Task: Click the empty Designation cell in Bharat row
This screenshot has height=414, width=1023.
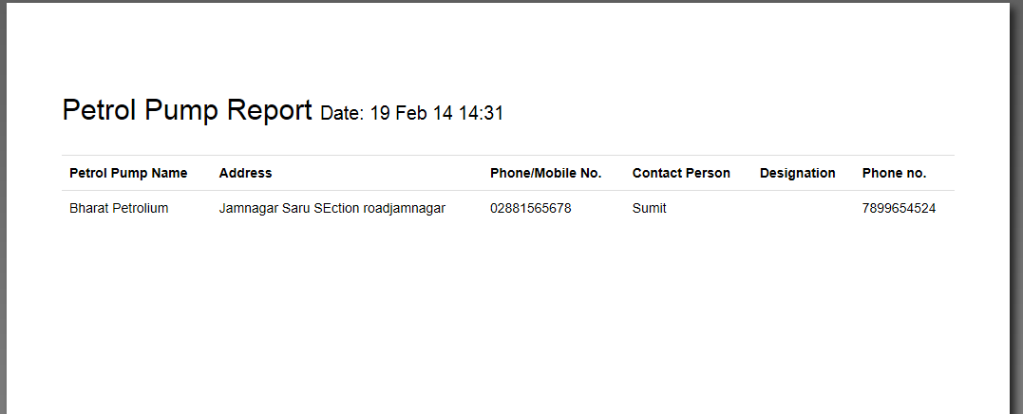Action: pyautogui.click(x=804, y=209)
